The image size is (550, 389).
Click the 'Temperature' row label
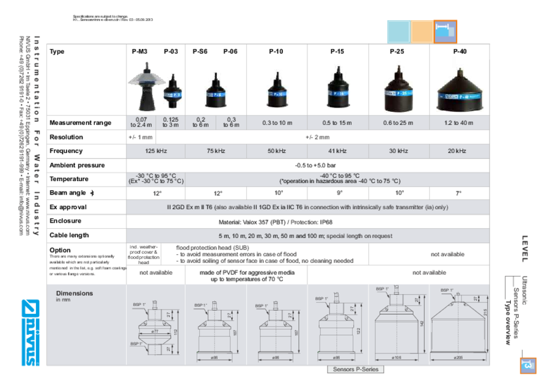68,179
